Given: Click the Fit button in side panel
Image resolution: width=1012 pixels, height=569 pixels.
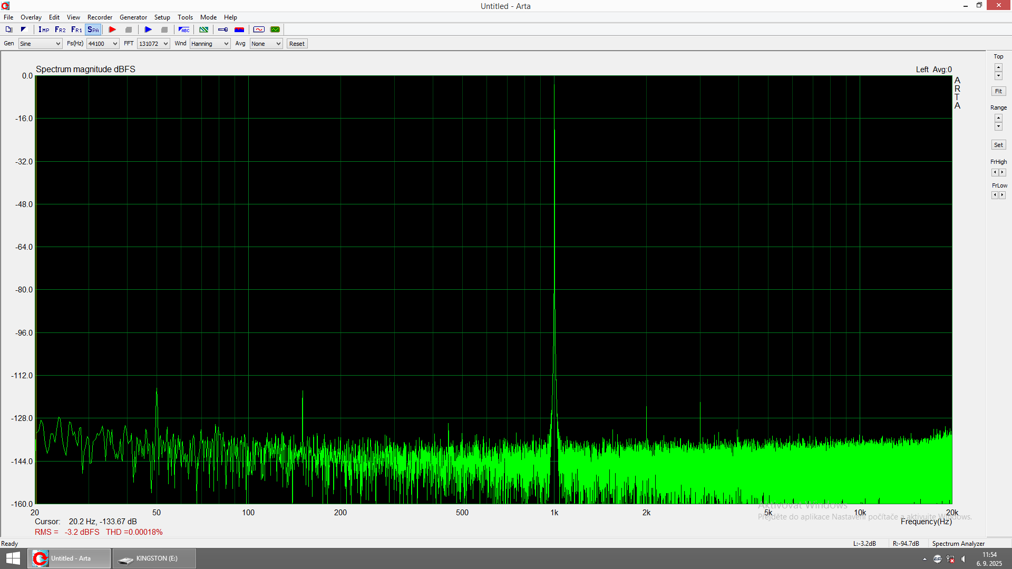Looking at the screenshot, I should click(998, 91).
